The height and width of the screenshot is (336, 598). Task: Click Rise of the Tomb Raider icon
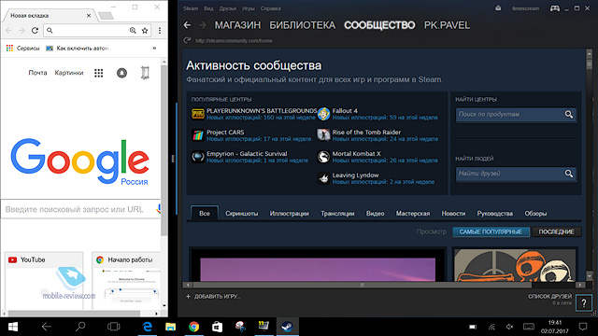pyautogui.click(x=323, y=135)
